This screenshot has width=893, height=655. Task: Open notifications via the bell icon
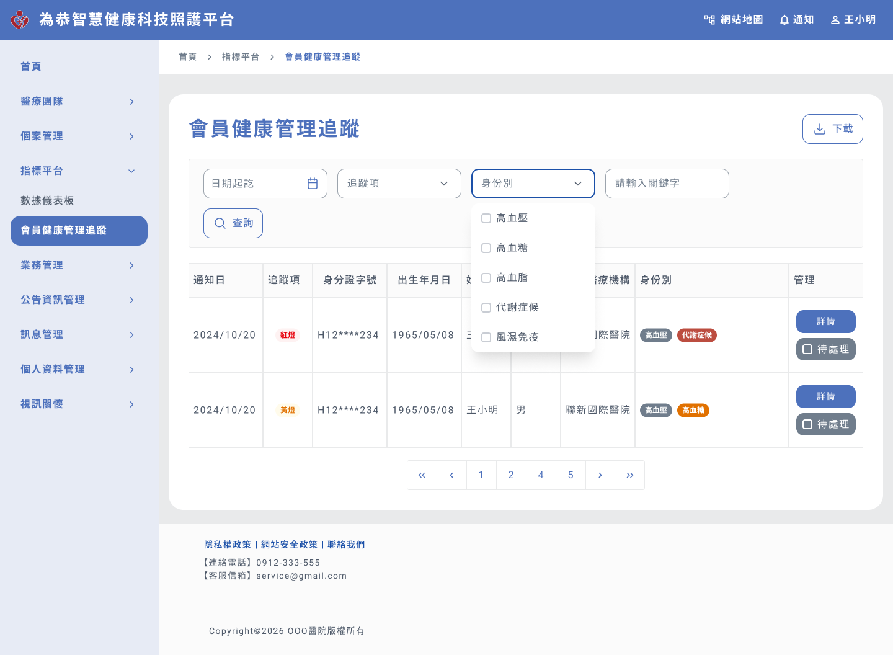(x=784, y=20)
